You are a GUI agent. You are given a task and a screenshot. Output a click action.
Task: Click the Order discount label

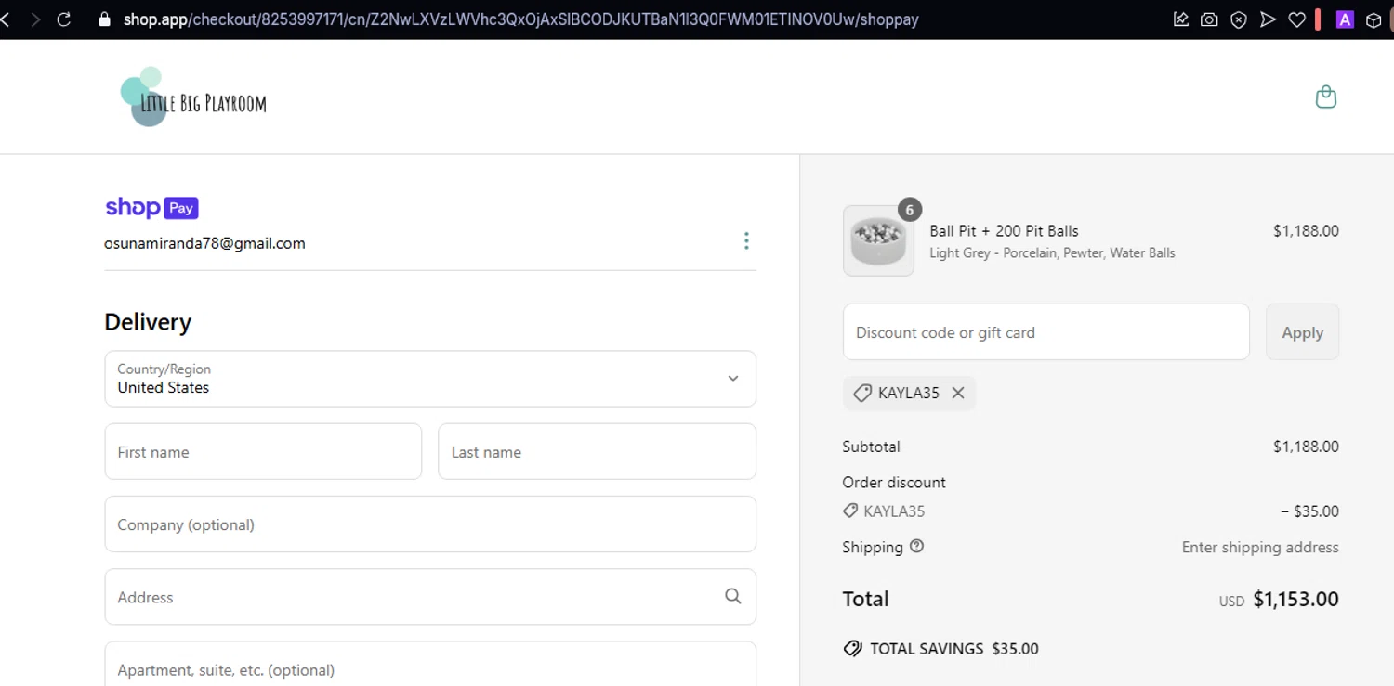[x=894, y=483]
